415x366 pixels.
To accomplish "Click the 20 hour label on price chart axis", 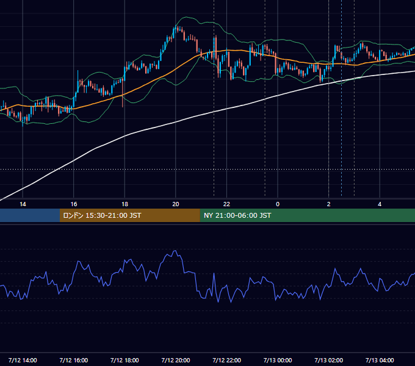I will click(176, 204).
